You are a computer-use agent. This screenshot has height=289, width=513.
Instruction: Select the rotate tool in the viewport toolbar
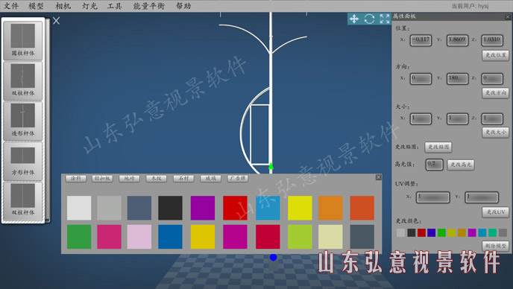coord(369,19)
